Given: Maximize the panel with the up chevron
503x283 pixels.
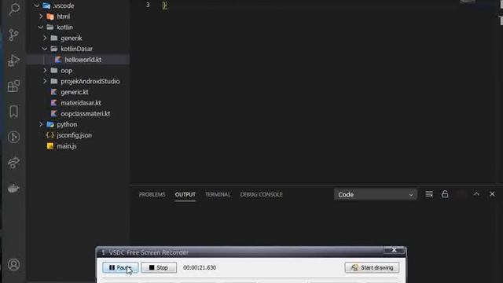Looking at the screenshot, I should tap(476, 194).
